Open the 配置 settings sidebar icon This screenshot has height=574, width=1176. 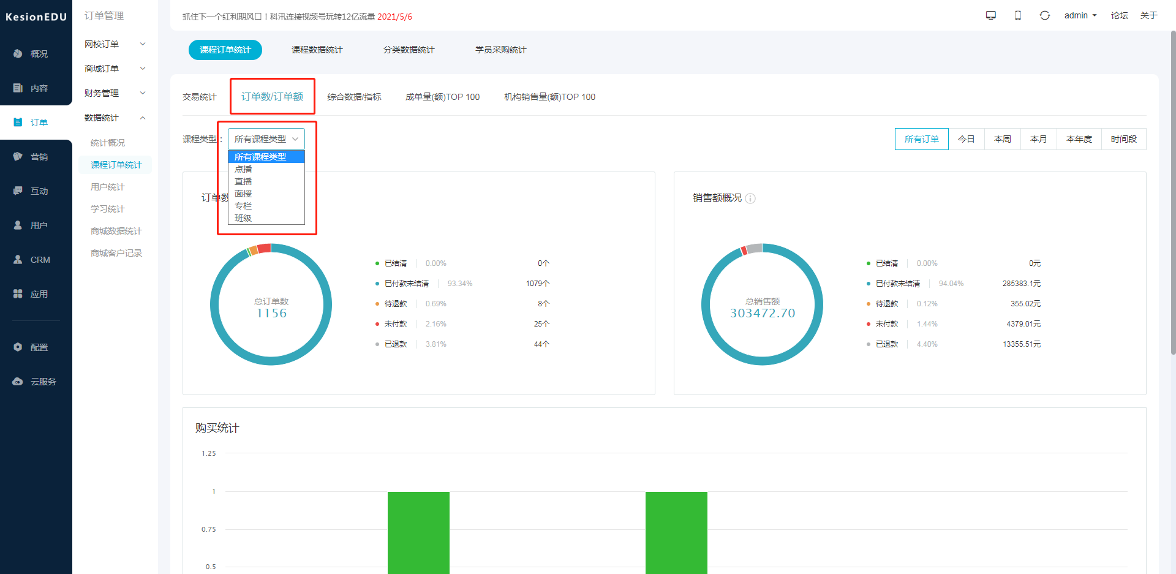click(18, 347)
